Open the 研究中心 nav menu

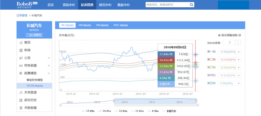[x=105, y=5]
